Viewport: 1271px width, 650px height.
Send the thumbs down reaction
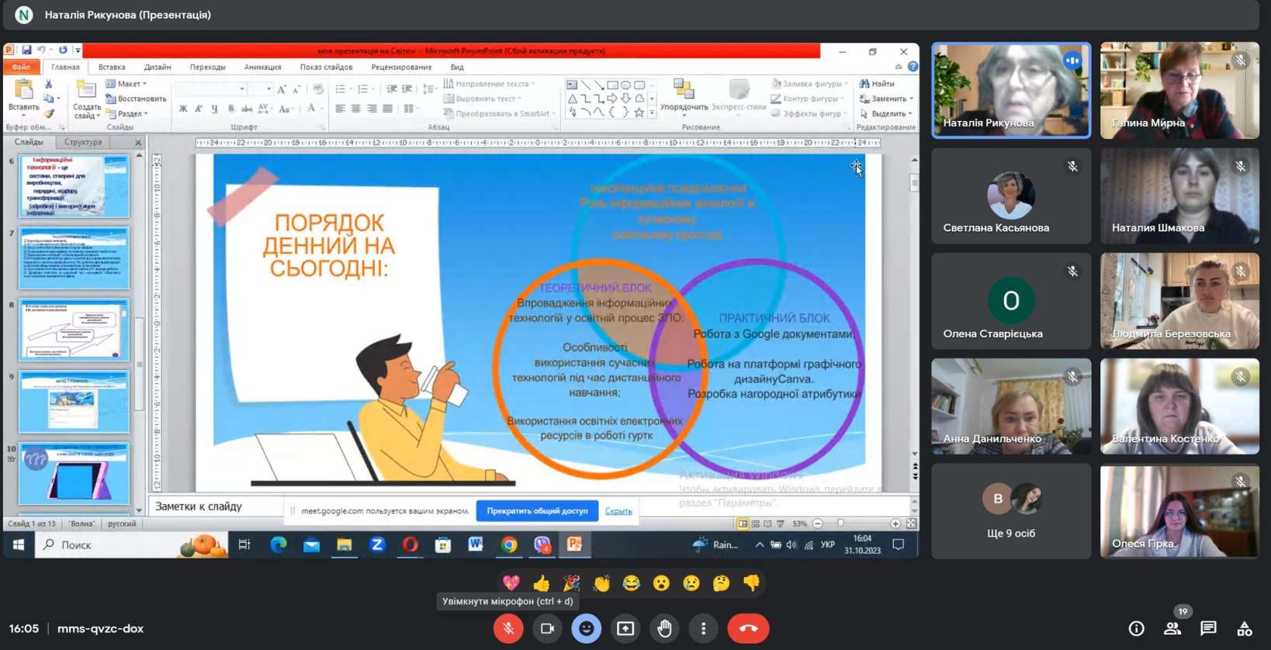751,583
